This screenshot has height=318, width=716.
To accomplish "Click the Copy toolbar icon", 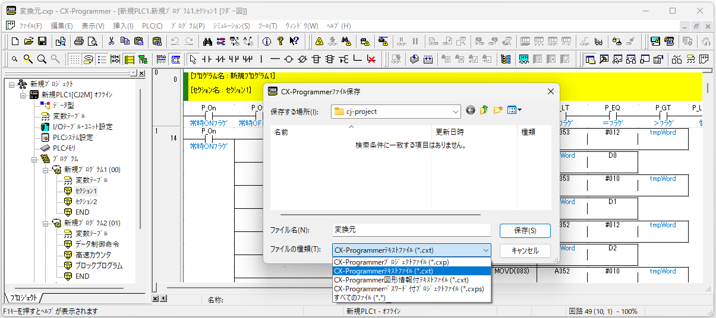I will click(x=125, y=41).
